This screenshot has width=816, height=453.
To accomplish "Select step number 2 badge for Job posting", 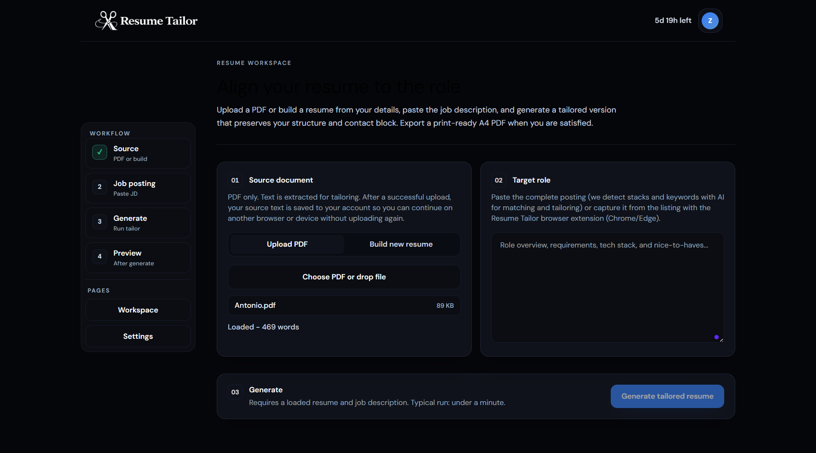I will tap(99, 187).
